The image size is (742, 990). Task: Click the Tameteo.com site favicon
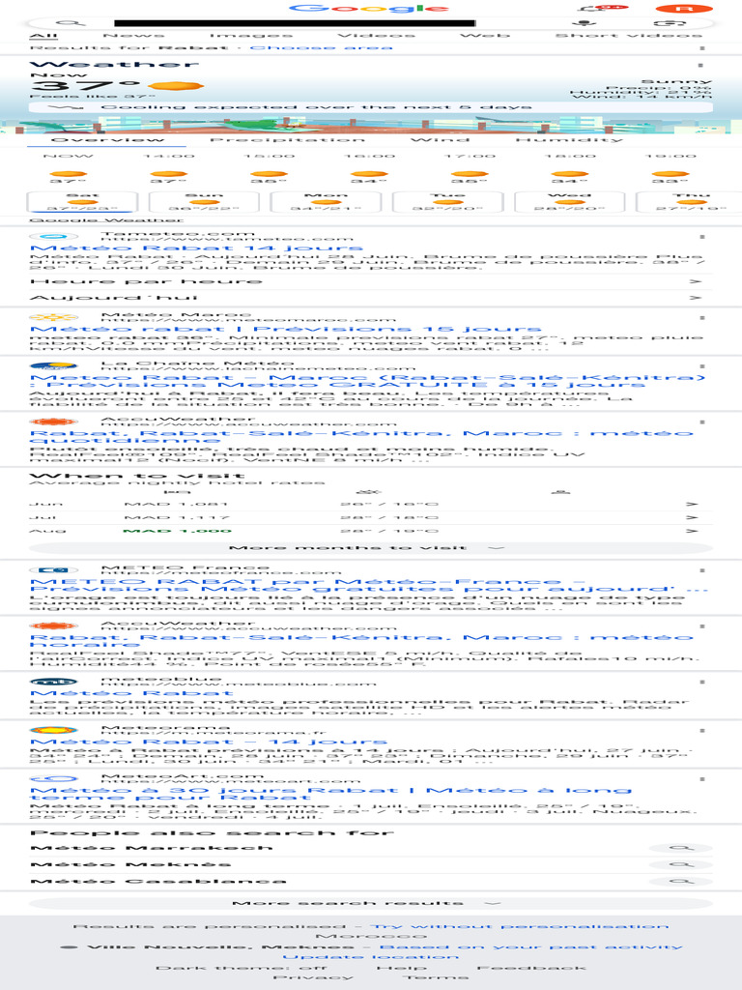pyautogui.click(x=54, y=236)
